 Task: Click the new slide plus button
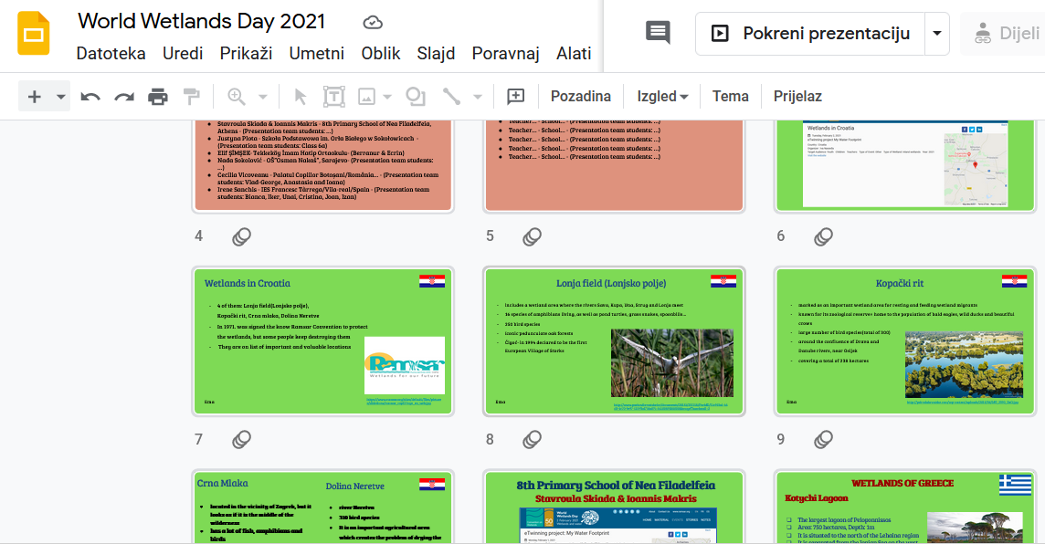[34, 97]
